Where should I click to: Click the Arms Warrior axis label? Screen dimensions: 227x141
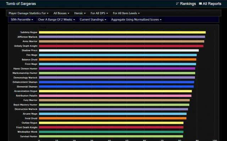click(30, 41)
